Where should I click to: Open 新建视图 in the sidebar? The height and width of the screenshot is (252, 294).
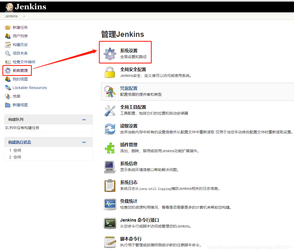pos(20,105)
